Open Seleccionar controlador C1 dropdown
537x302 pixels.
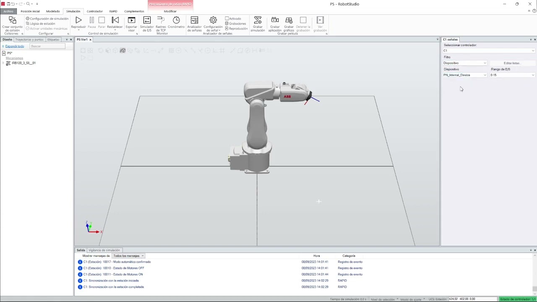pos(489,51)
